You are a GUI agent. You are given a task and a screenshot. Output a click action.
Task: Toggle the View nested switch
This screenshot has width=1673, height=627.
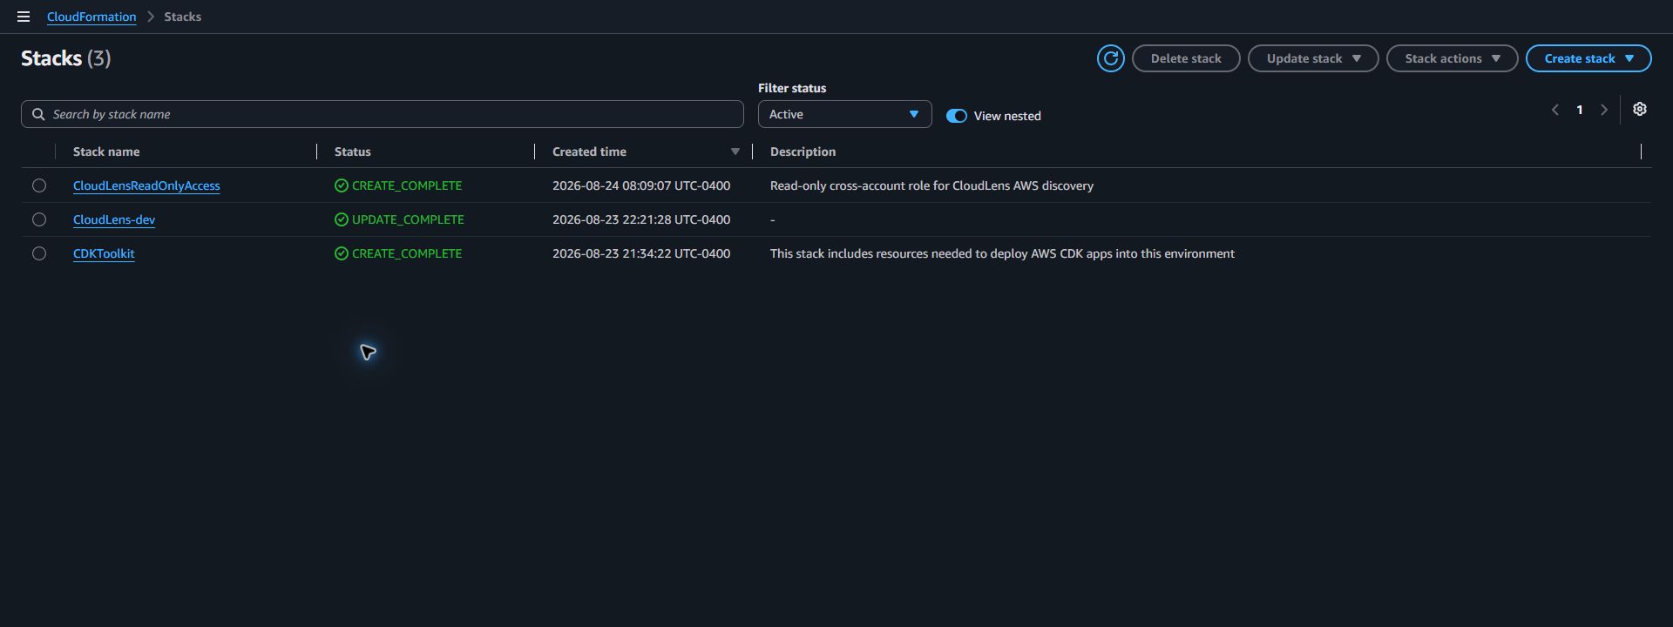[957, 116]
